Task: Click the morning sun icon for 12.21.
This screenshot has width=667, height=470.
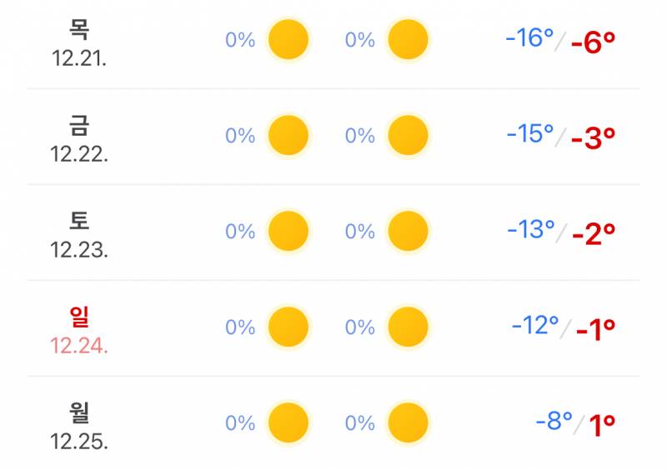Action: (x=288, y=39)
